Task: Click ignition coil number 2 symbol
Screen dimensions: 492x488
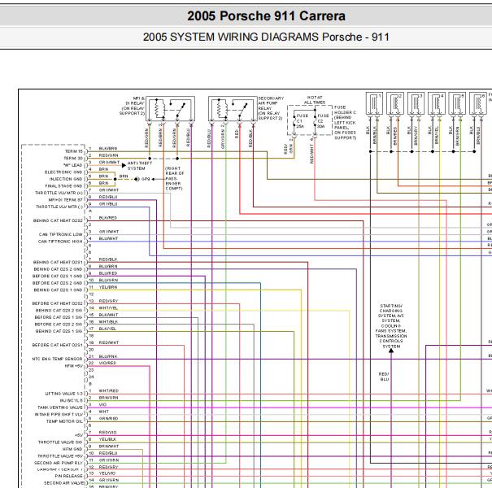Action: (x=395, y=103)
